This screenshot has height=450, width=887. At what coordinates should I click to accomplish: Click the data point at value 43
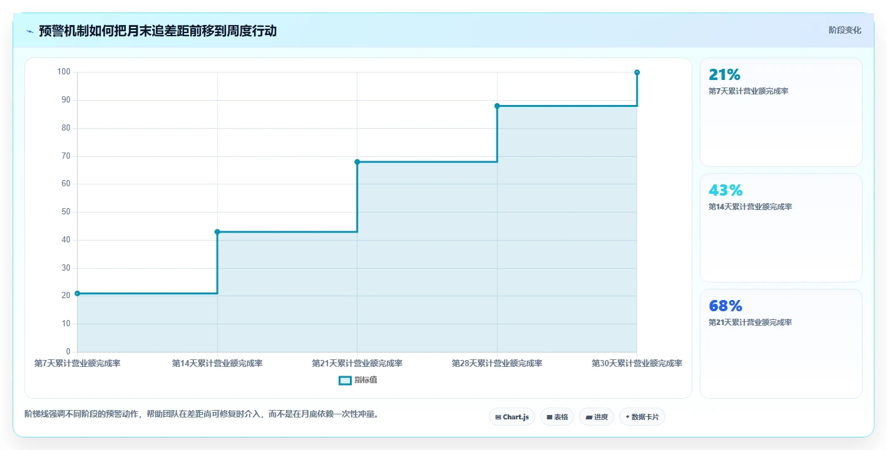tap(217, 232)
